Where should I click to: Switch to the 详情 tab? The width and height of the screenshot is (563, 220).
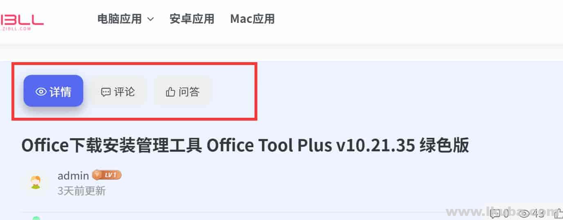(54, 91)
